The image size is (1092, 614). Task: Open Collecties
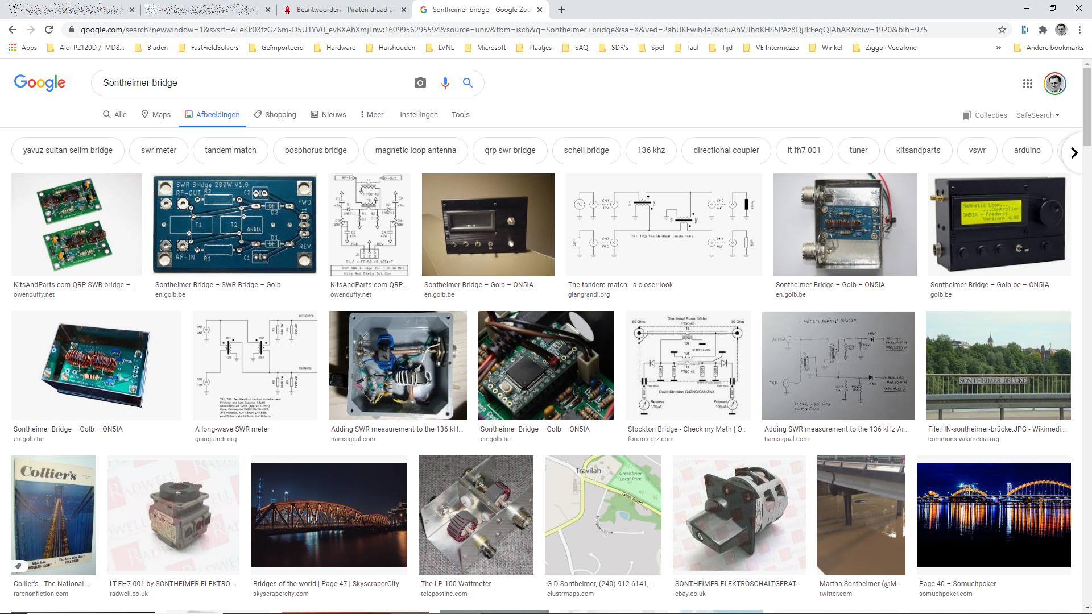(985, 115)
